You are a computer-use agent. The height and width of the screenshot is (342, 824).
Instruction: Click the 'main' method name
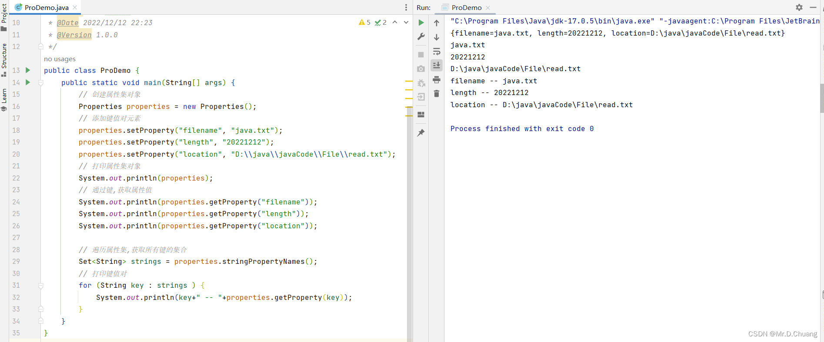tap(152, 82)
